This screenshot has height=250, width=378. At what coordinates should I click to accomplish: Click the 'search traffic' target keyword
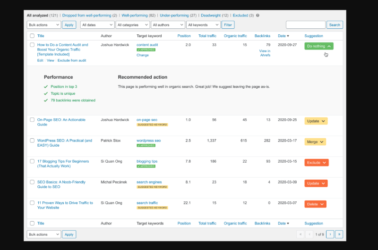147,203
